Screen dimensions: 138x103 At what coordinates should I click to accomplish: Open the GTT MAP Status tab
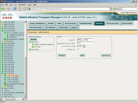click(x=36, y=28)
